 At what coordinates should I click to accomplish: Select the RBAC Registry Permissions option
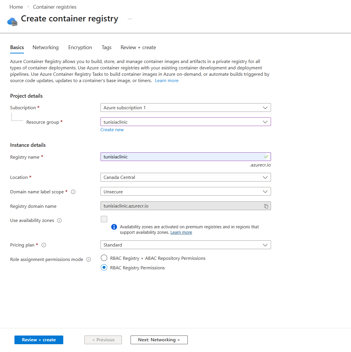point(104,267)
